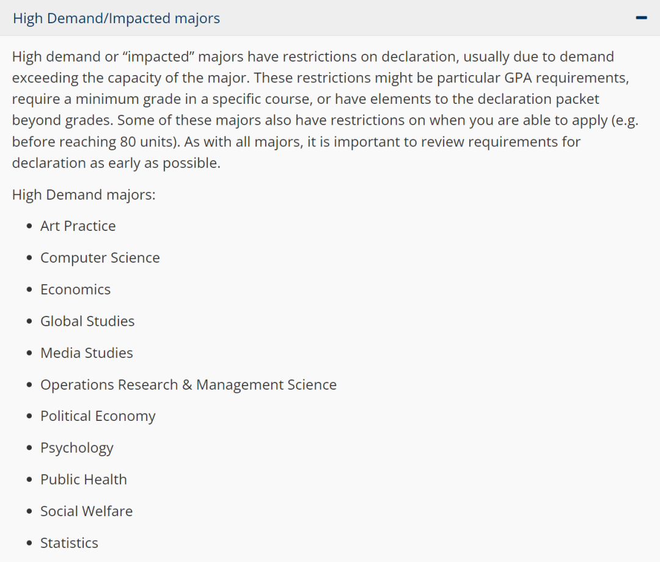Click the Computer Science list item
The width and height of the screenshot is (660, 562).
[x=100, y=258]
